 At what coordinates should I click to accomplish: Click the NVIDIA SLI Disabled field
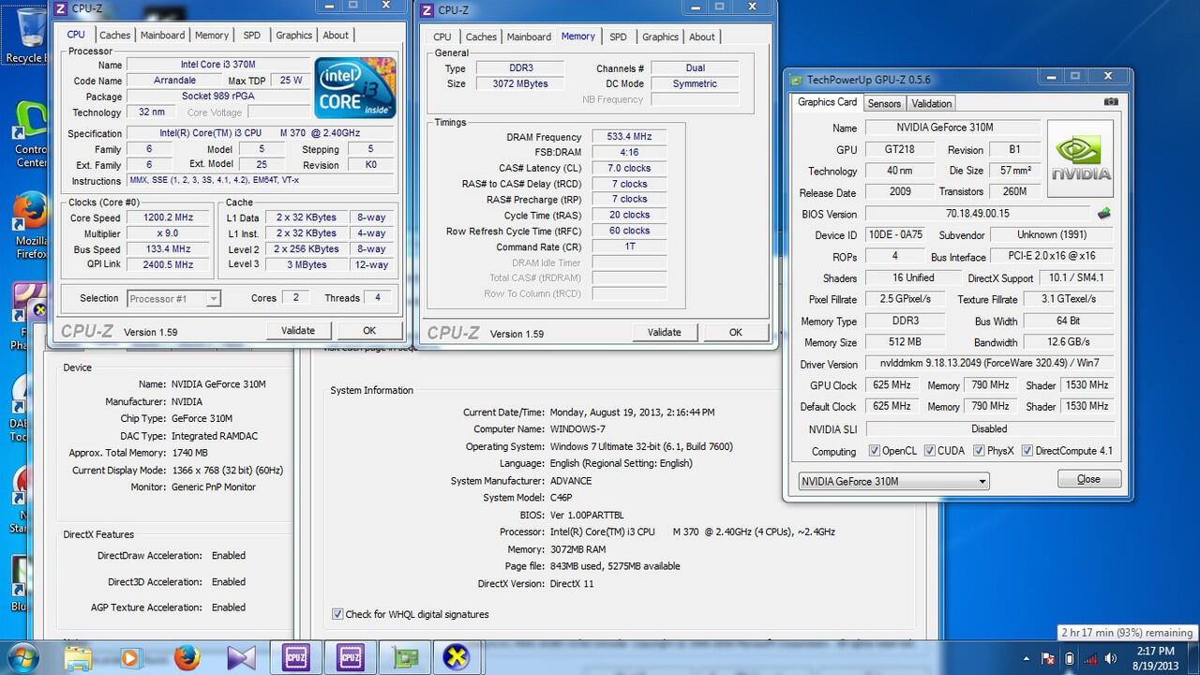[989, 428]
